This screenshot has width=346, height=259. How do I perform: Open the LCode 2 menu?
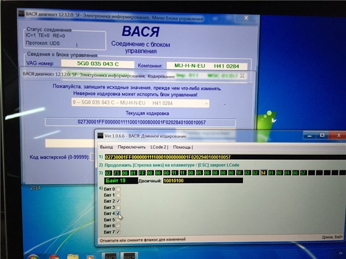click(159, 147)
